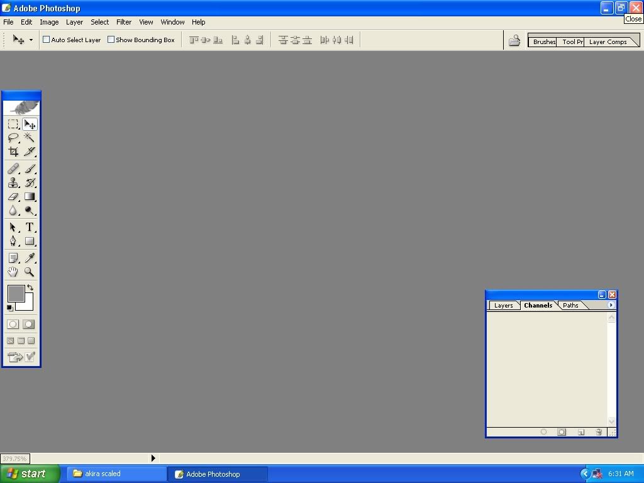
Task: Switch to Quick Mask mode
Action: 29,325
